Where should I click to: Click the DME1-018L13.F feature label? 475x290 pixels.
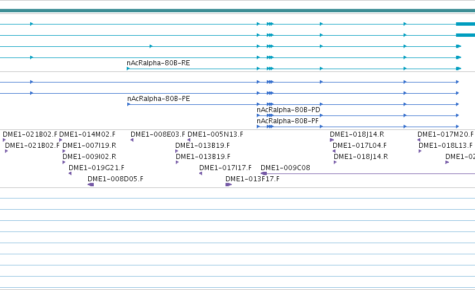445,146
